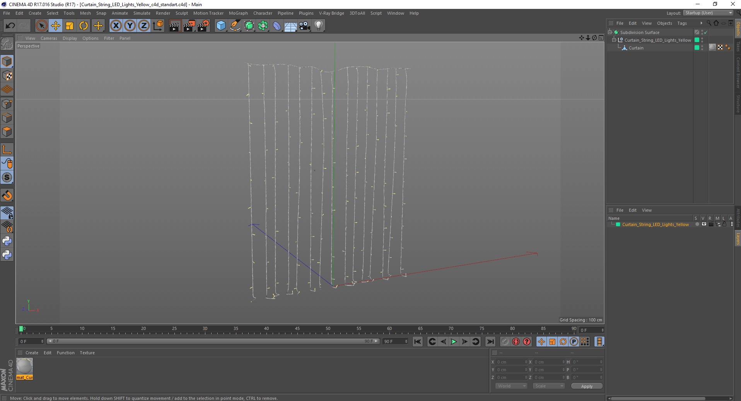
Task: Add deformer bend icon
Action: 277,26
